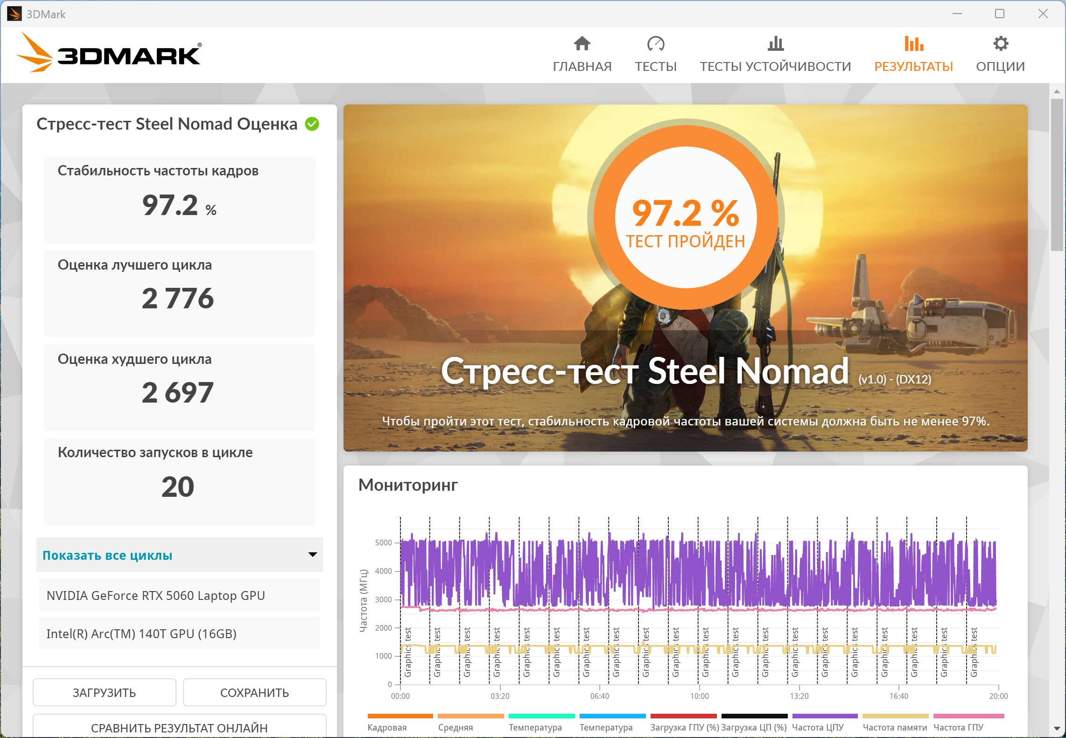
Task: Click the Загрузить button
Action: tap(105, 693)
